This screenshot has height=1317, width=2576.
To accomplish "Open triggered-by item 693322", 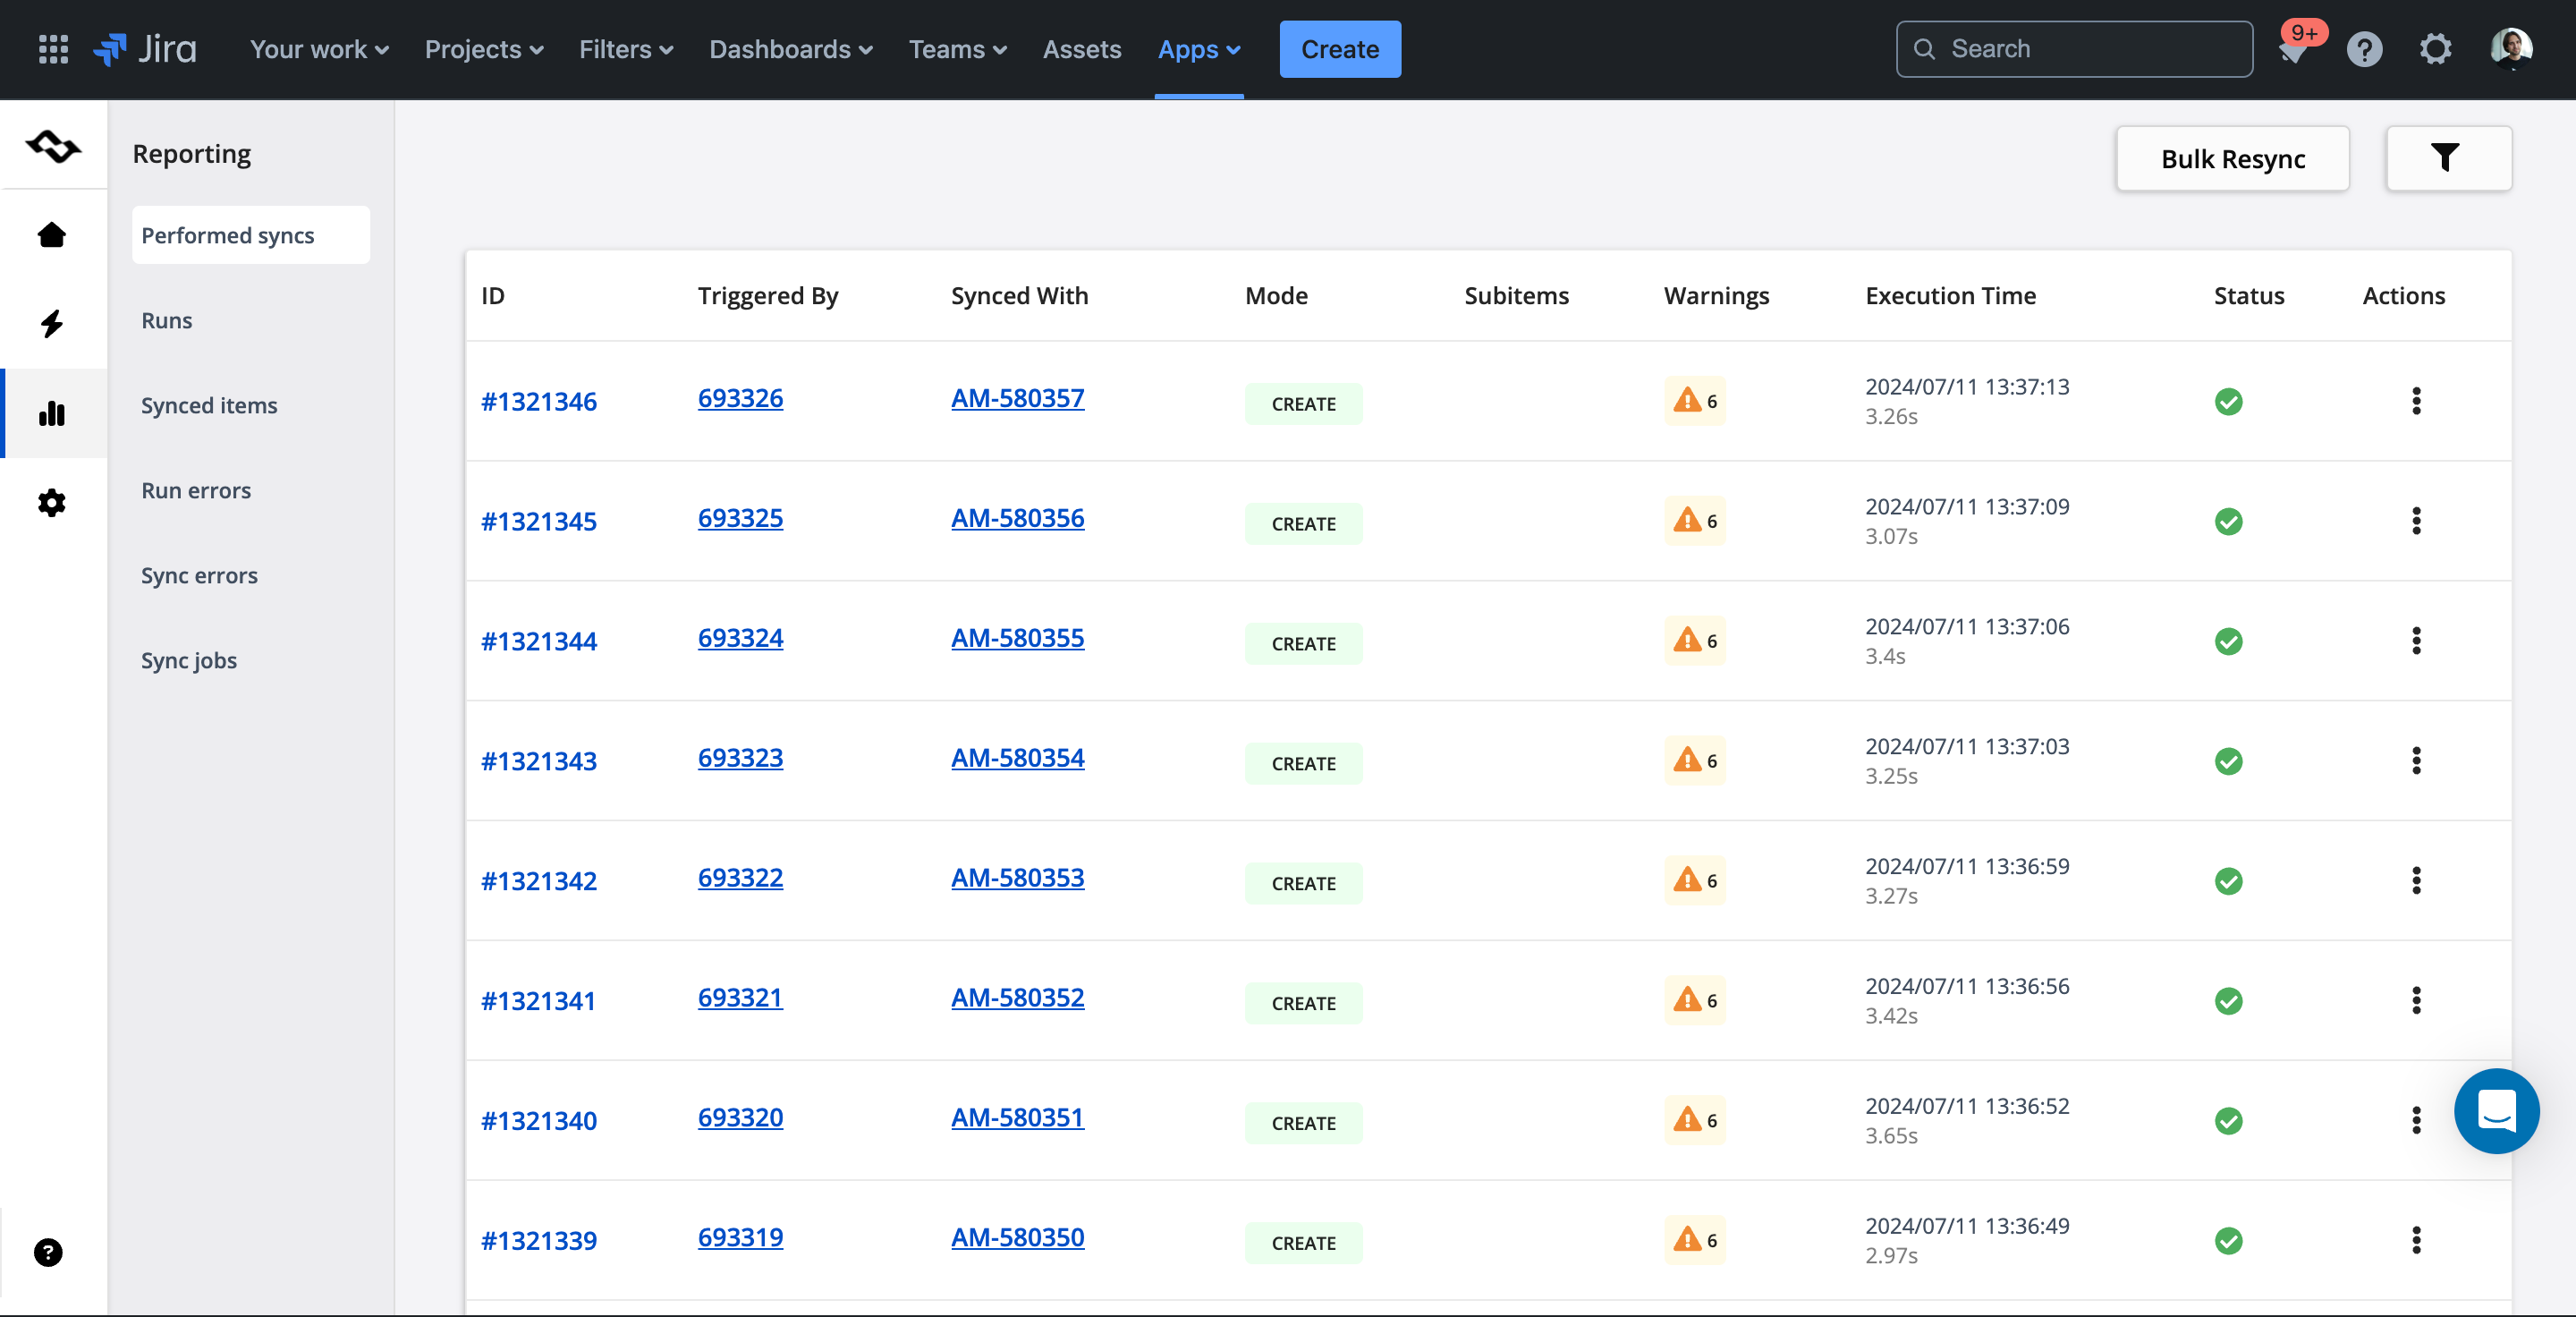I will (740, 878).
